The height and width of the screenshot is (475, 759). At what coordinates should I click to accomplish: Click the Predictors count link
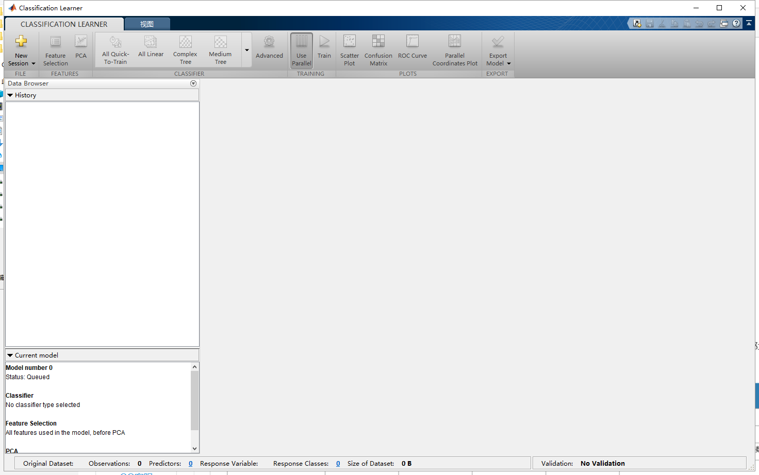click(x=190, y=464)
